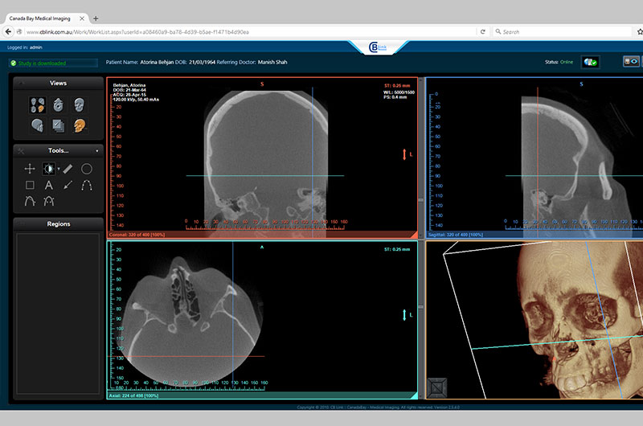Select the orange 3D skull view
This screenshot has height=426, width=643.
[80, 126]
